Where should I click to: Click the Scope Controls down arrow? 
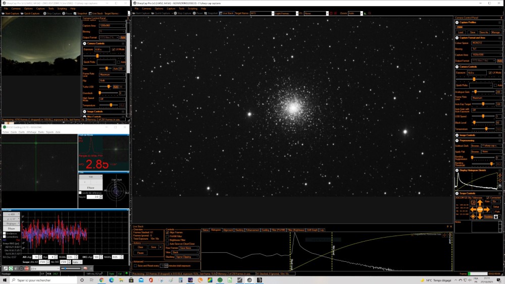[x=480, y=216]
